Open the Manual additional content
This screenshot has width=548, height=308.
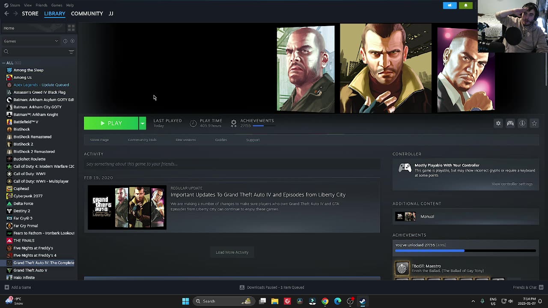pyautogui.click(x=465, y=216)
